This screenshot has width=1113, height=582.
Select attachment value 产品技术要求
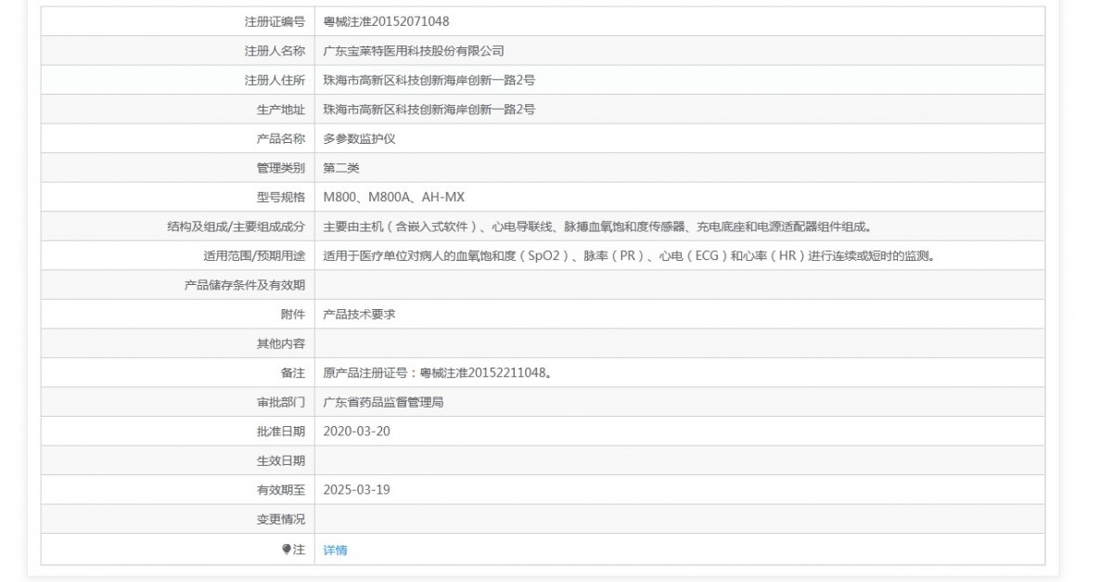tap(359, 315)
